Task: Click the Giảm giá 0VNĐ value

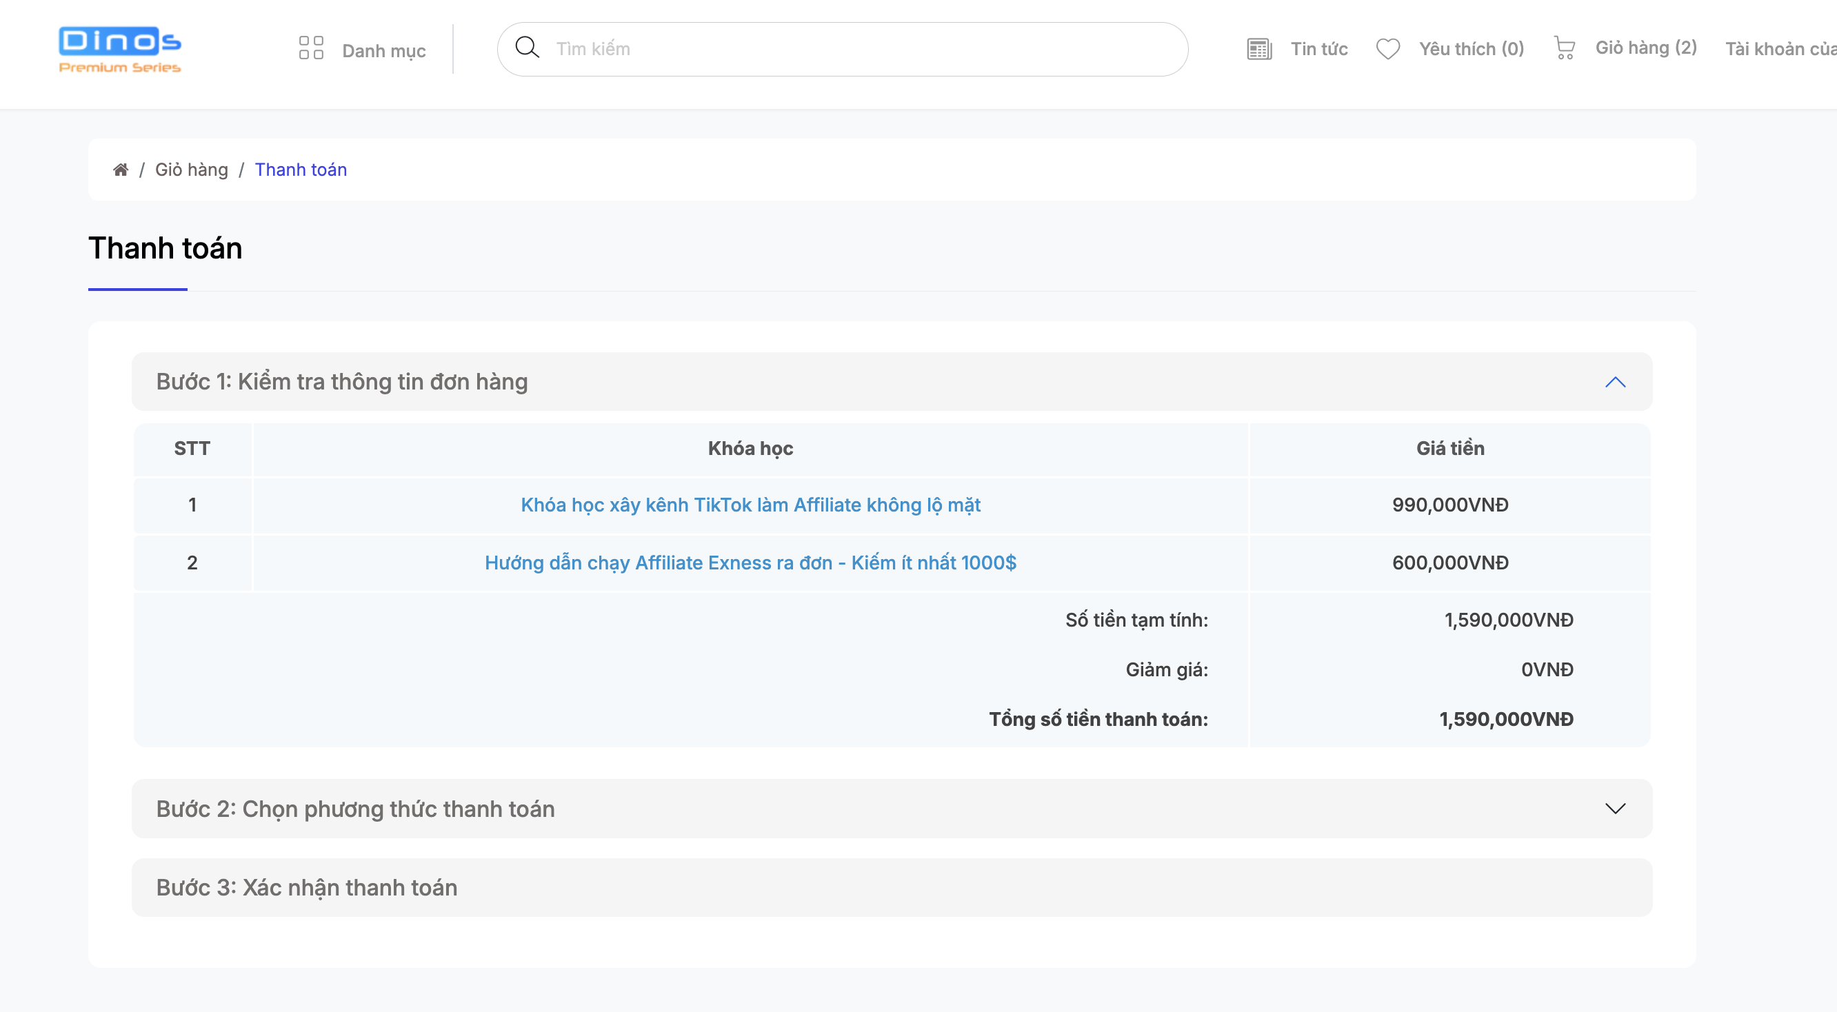Action: 1547,670
